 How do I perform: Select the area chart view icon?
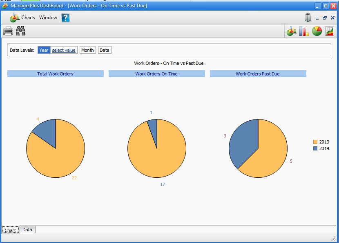click(330, 31)
